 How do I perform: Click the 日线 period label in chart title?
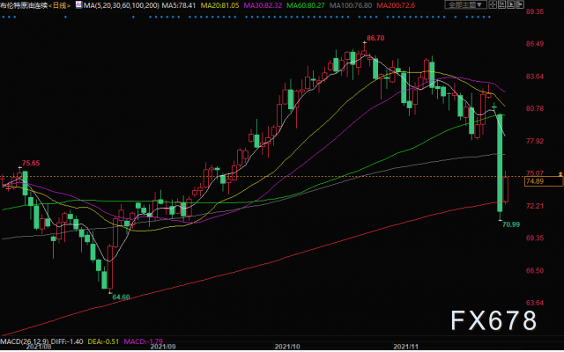59,5
